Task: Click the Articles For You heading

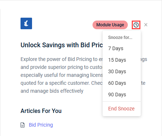Action: [x=41, y=111]
